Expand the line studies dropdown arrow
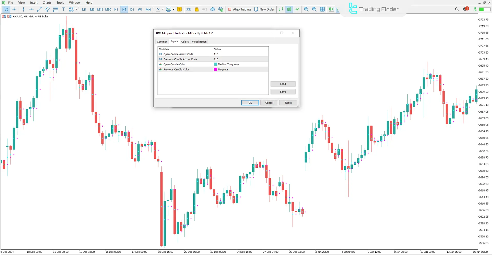 pos(163,9)
